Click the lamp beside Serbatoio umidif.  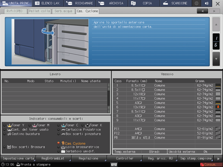coord(59,151)
